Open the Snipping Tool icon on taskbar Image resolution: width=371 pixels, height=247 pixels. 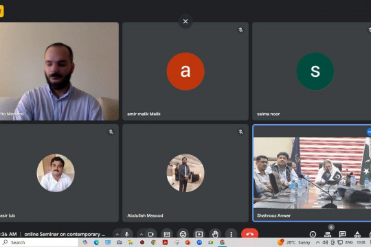pos(177,242)
